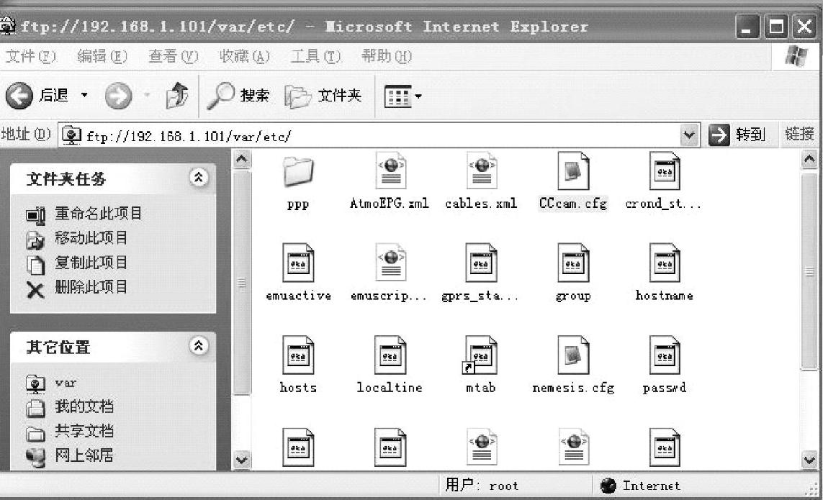Image resolution: width=823 pixels, height=500 pixels.
Task: Open the 编辑(E) menu
Action: [102, 55]
